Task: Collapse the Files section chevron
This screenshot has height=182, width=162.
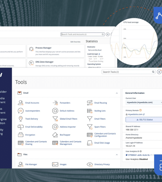Action: 117,155
